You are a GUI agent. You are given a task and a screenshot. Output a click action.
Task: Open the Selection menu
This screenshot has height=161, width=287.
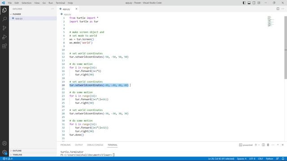click(26, 3)
